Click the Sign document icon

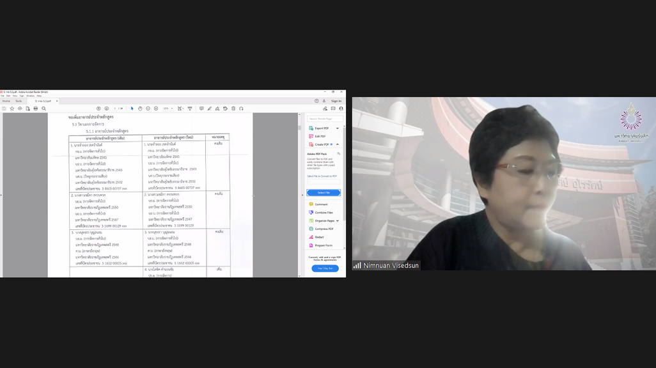pyautogui.click(x=217, y=109)
